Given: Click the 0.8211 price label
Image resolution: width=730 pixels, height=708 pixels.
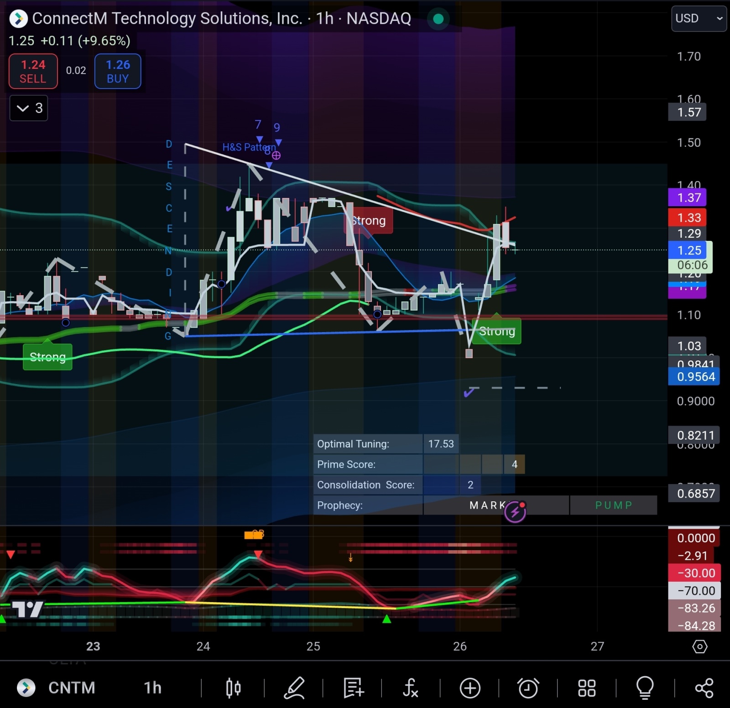Looking at the screenshot, I should click(694, 435).
